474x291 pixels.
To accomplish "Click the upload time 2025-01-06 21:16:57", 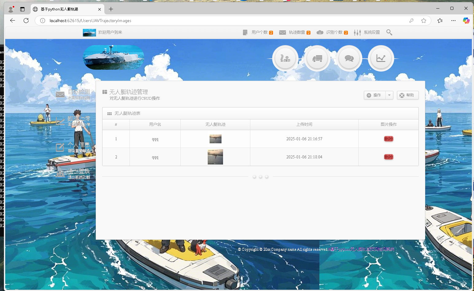I will pyautogui.click(x=304, y=139).
